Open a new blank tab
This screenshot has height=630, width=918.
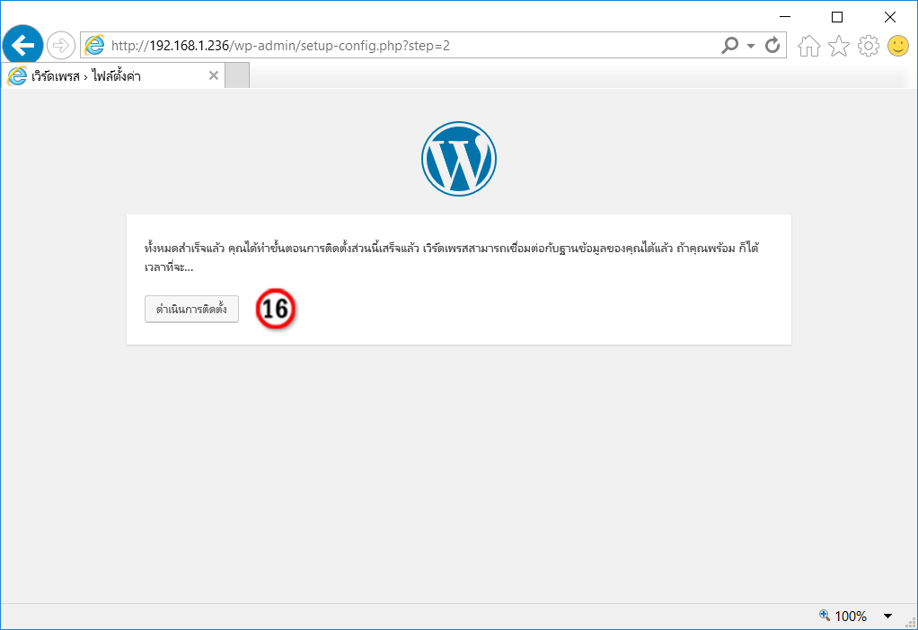pyautogui.click(x=237, y=76)
